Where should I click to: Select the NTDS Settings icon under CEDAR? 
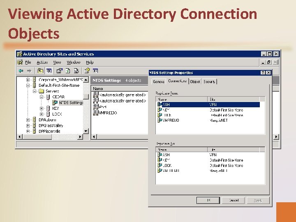pyautogui.click(x=55, y=102)
